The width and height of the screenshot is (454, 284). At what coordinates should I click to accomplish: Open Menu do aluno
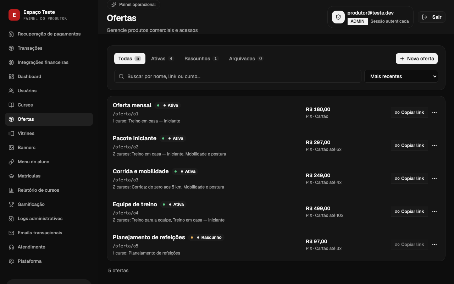coord(49,162)
